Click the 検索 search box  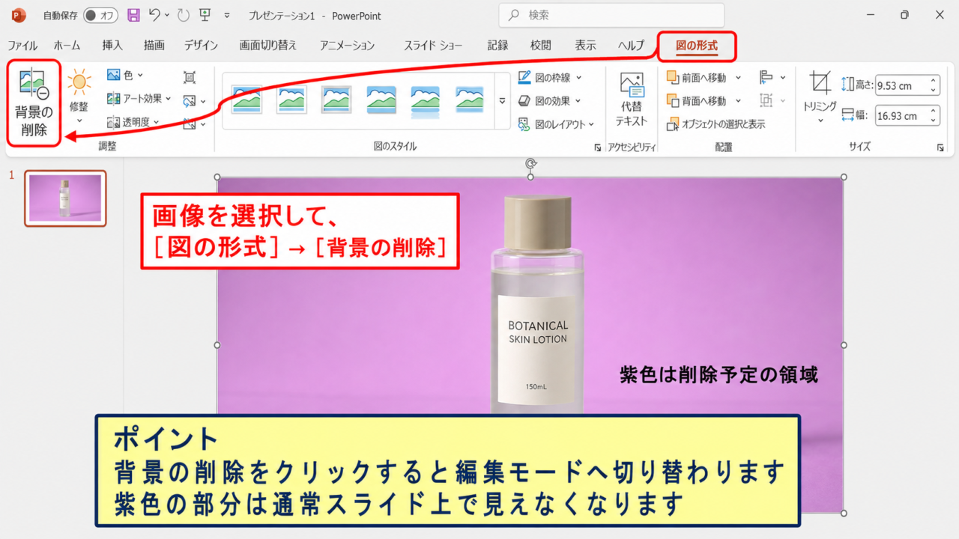tap(611, 15)
